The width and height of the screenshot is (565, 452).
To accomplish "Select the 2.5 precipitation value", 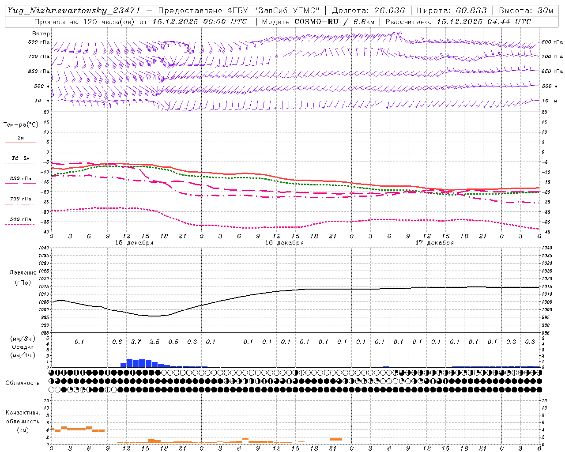I will [x=154, y=342].
